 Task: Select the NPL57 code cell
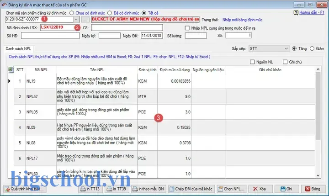click(41, 96)
